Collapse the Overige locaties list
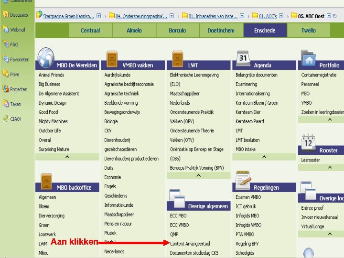The height and width of the screenshot is (258, 344). point(330,234)
